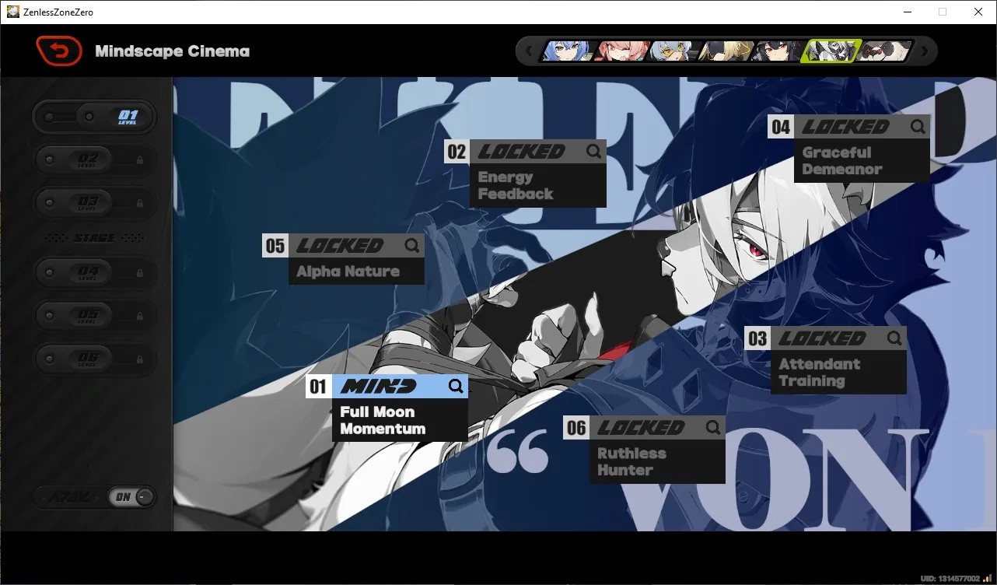Select the blue-haired character portrait
Viewport: 997px width, 585px height.
tap(568, 51)
